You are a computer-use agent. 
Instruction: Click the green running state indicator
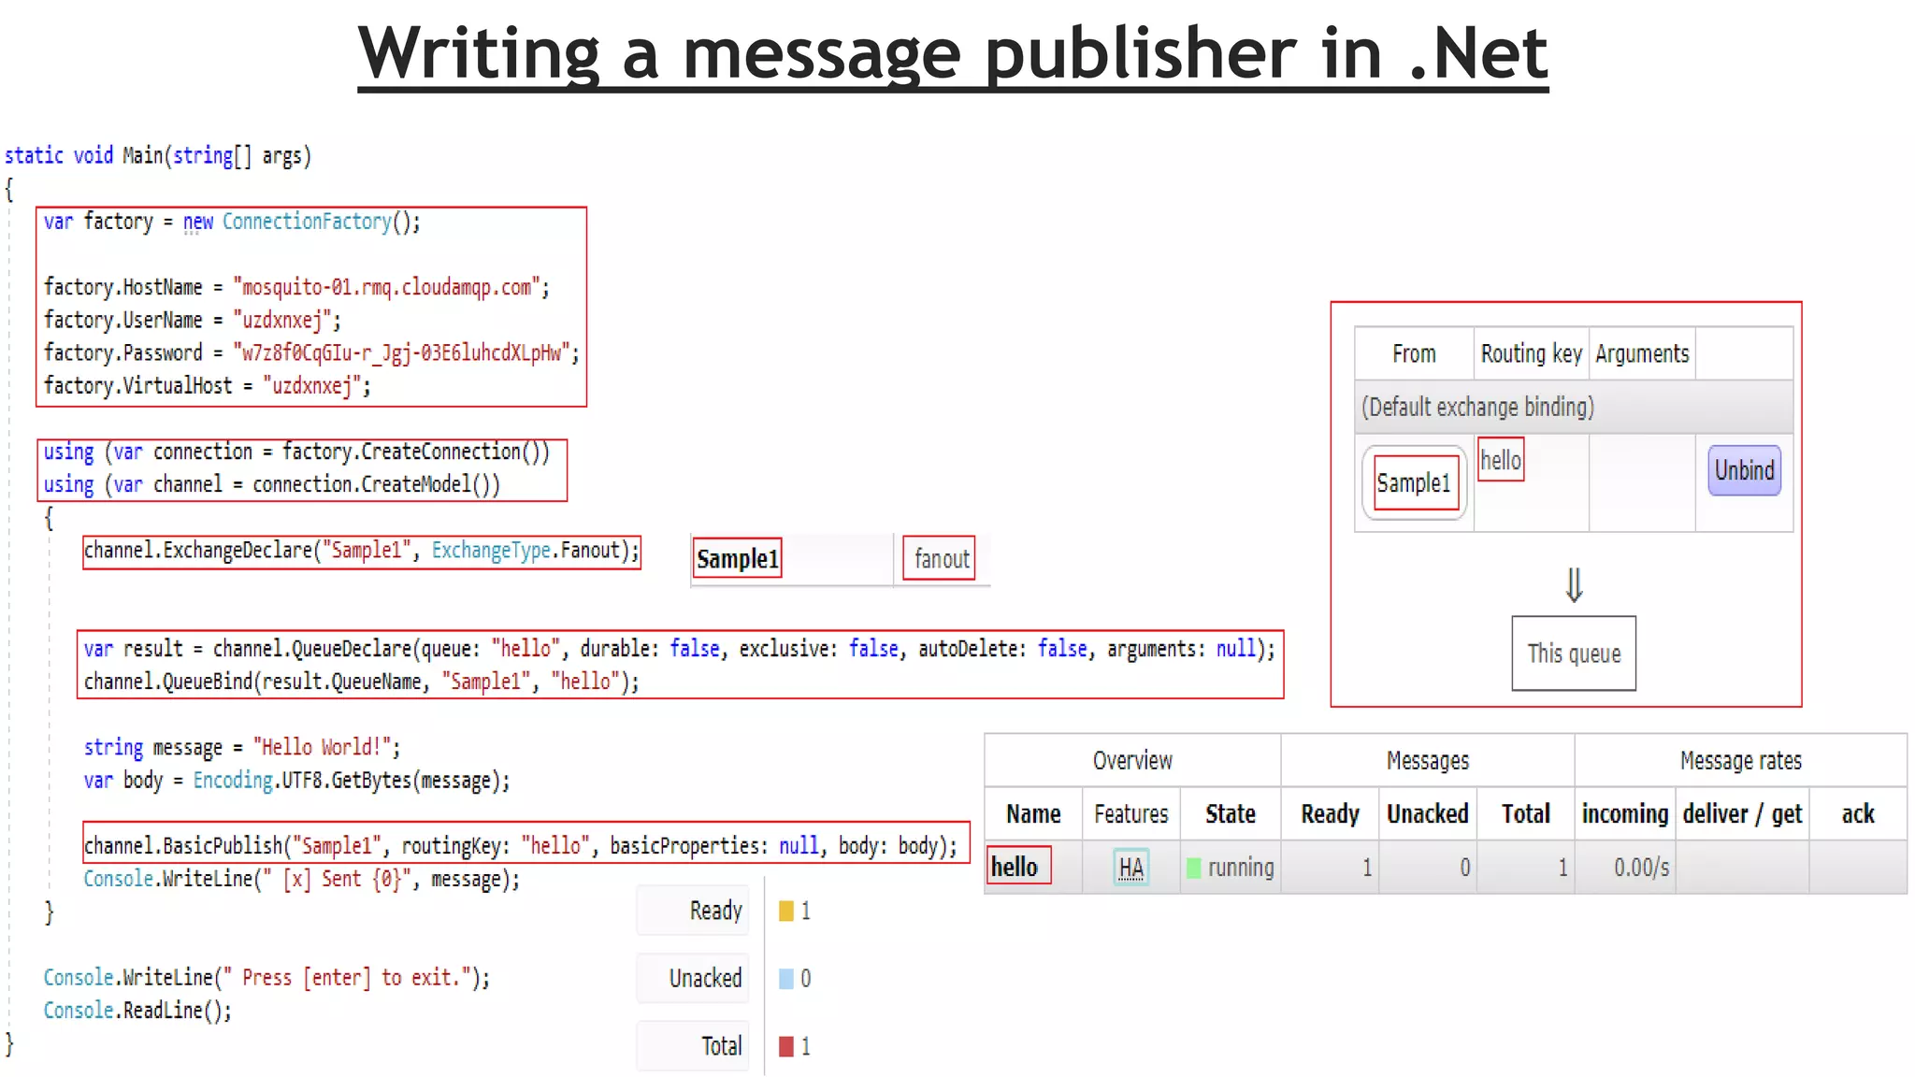(1194, 868)
